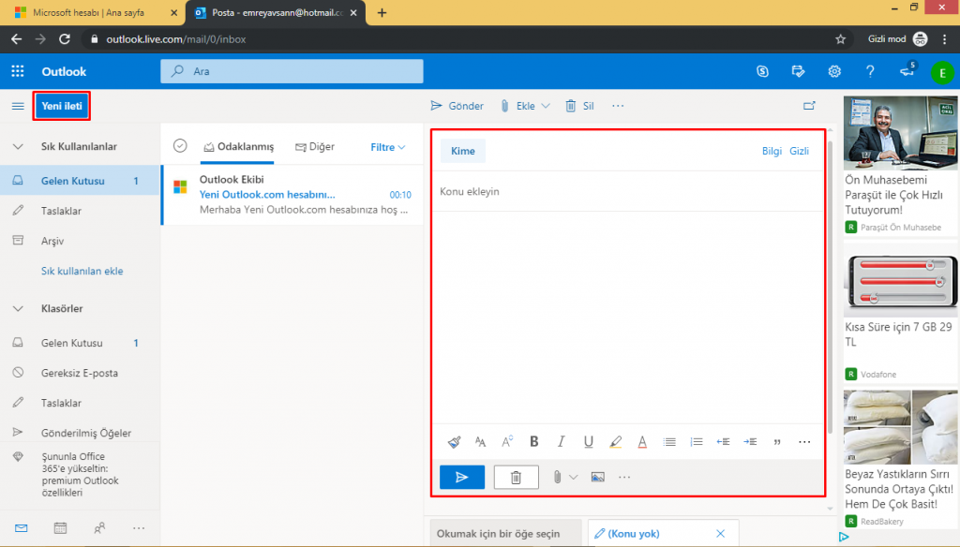Bookmark this page with the star icon

(841, 39)
